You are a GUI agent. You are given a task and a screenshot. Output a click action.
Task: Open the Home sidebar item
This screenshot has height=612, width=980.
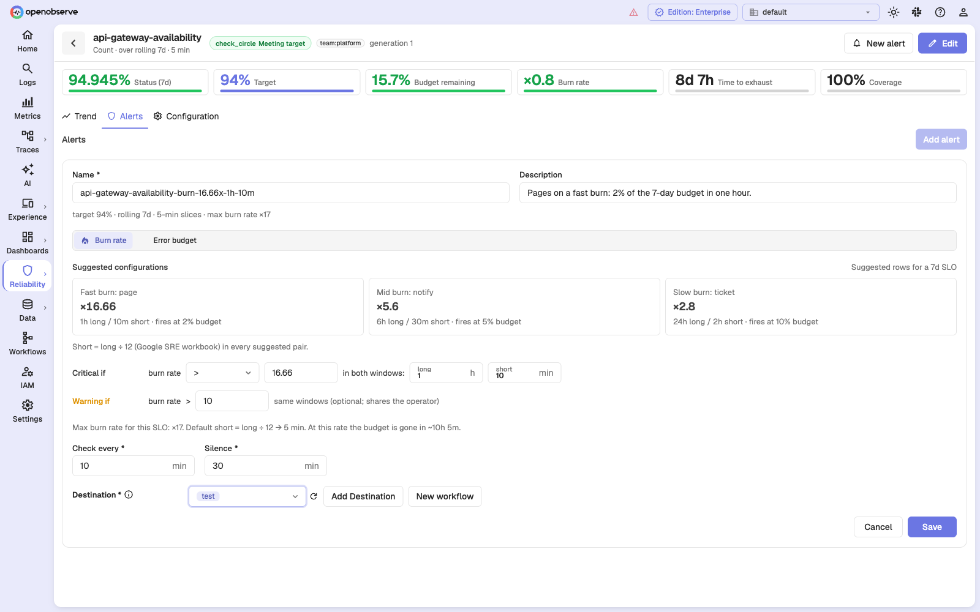point(27,41)
